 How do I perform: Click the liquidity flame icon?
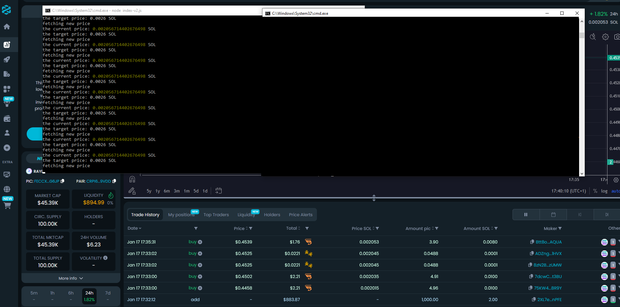tap(111, 195)
